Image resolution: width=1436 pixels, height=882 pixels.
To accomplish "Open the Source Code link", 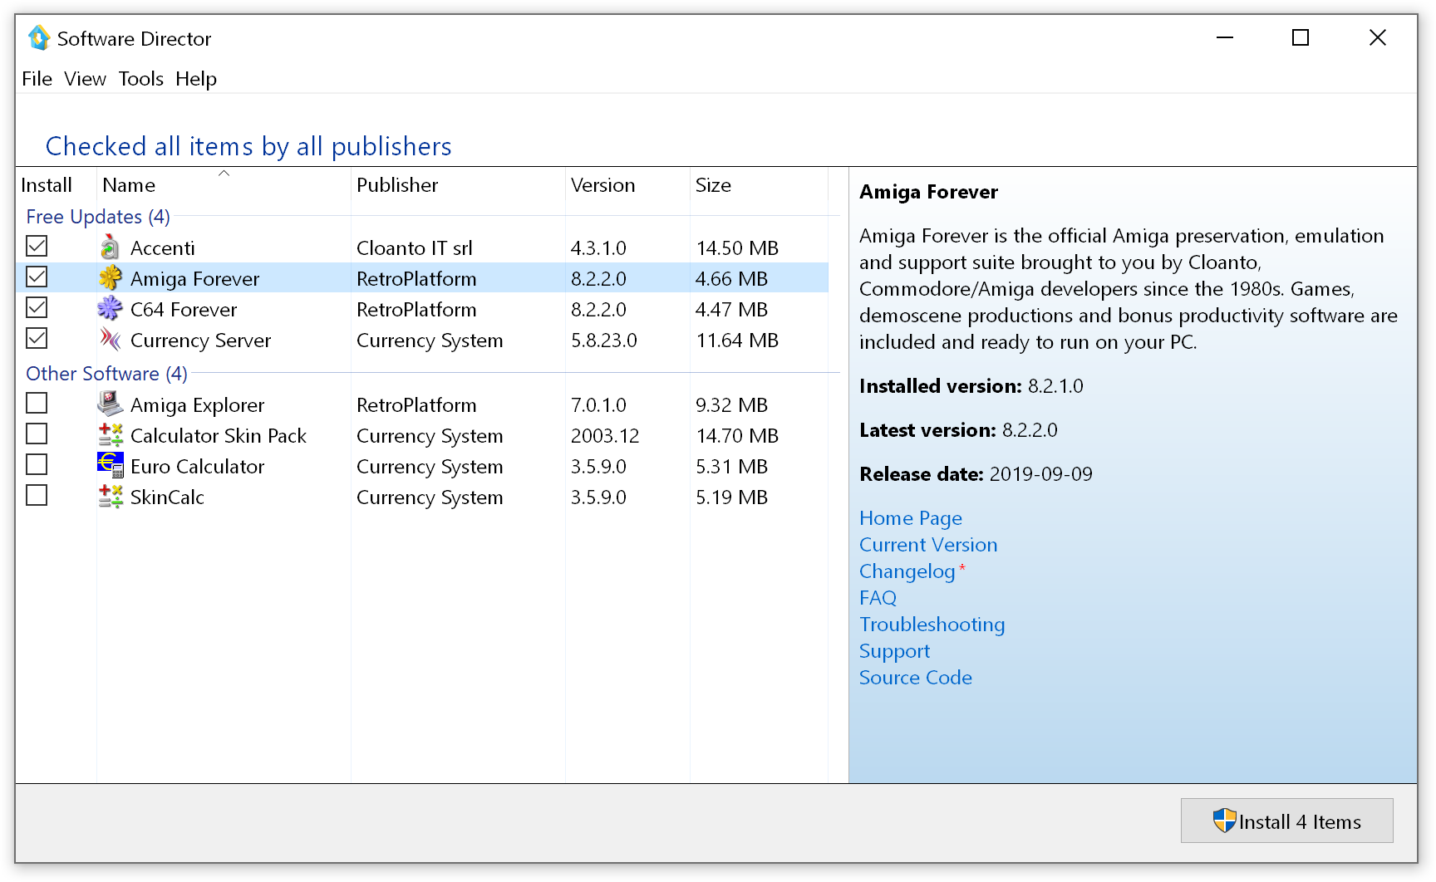I will [x=915, y=678].
